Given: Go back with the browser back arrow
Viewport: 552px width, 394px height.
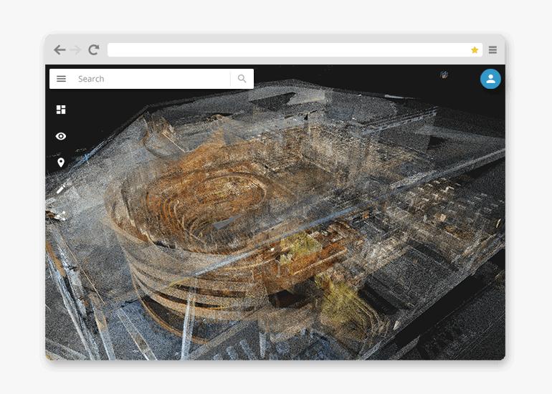Looking at the screenshot, I should (60, 50).
